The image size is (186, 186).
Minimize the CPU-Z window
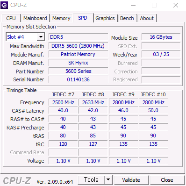(133, 5)
